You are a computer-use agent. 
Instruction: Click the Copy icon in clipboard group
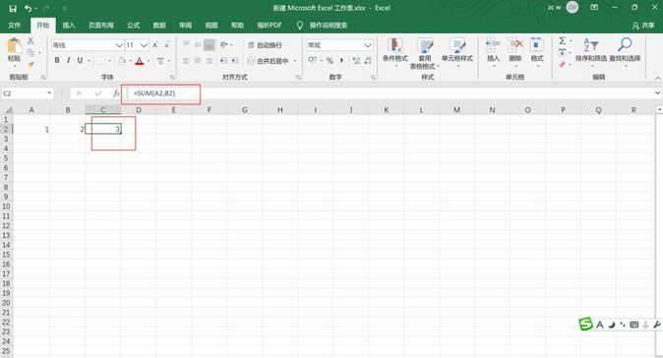coord(30,52)
